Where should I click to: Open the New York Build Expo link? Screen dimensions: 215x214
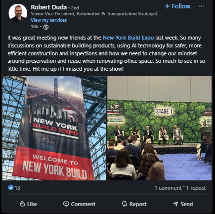(x=129, y=38)
